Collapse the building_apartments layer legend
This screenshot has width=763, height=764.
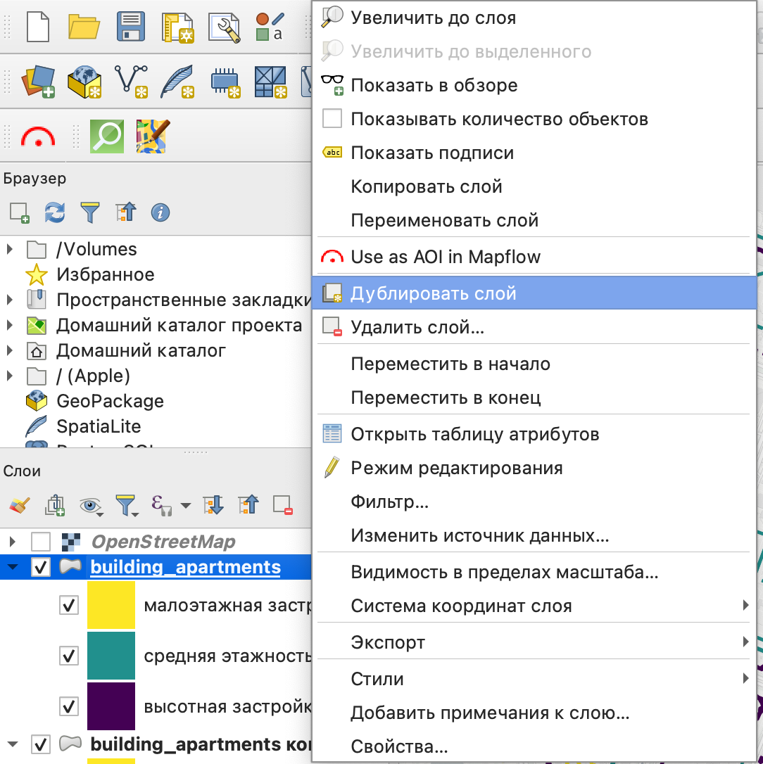12,567
